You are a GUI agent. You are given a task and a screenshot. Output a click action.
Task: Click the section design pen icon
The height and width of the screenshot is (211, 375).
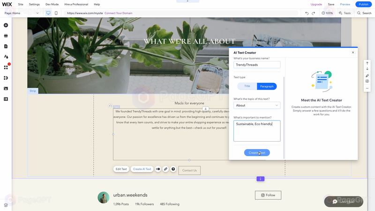[367, 75]
